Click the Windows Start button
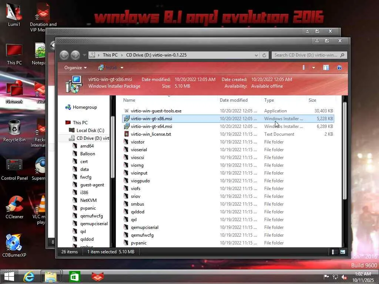The height and width of the screenshot is (284, 379). coord(9,277)
